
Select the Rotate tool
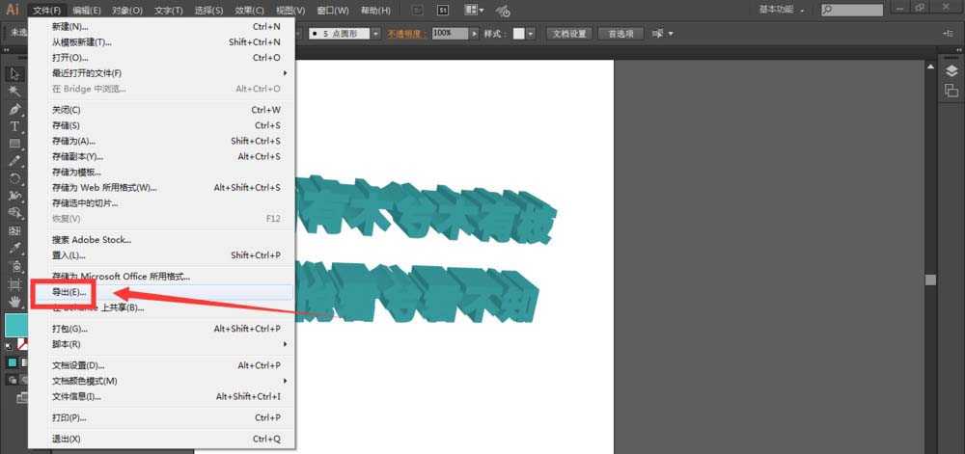[14, 178]
